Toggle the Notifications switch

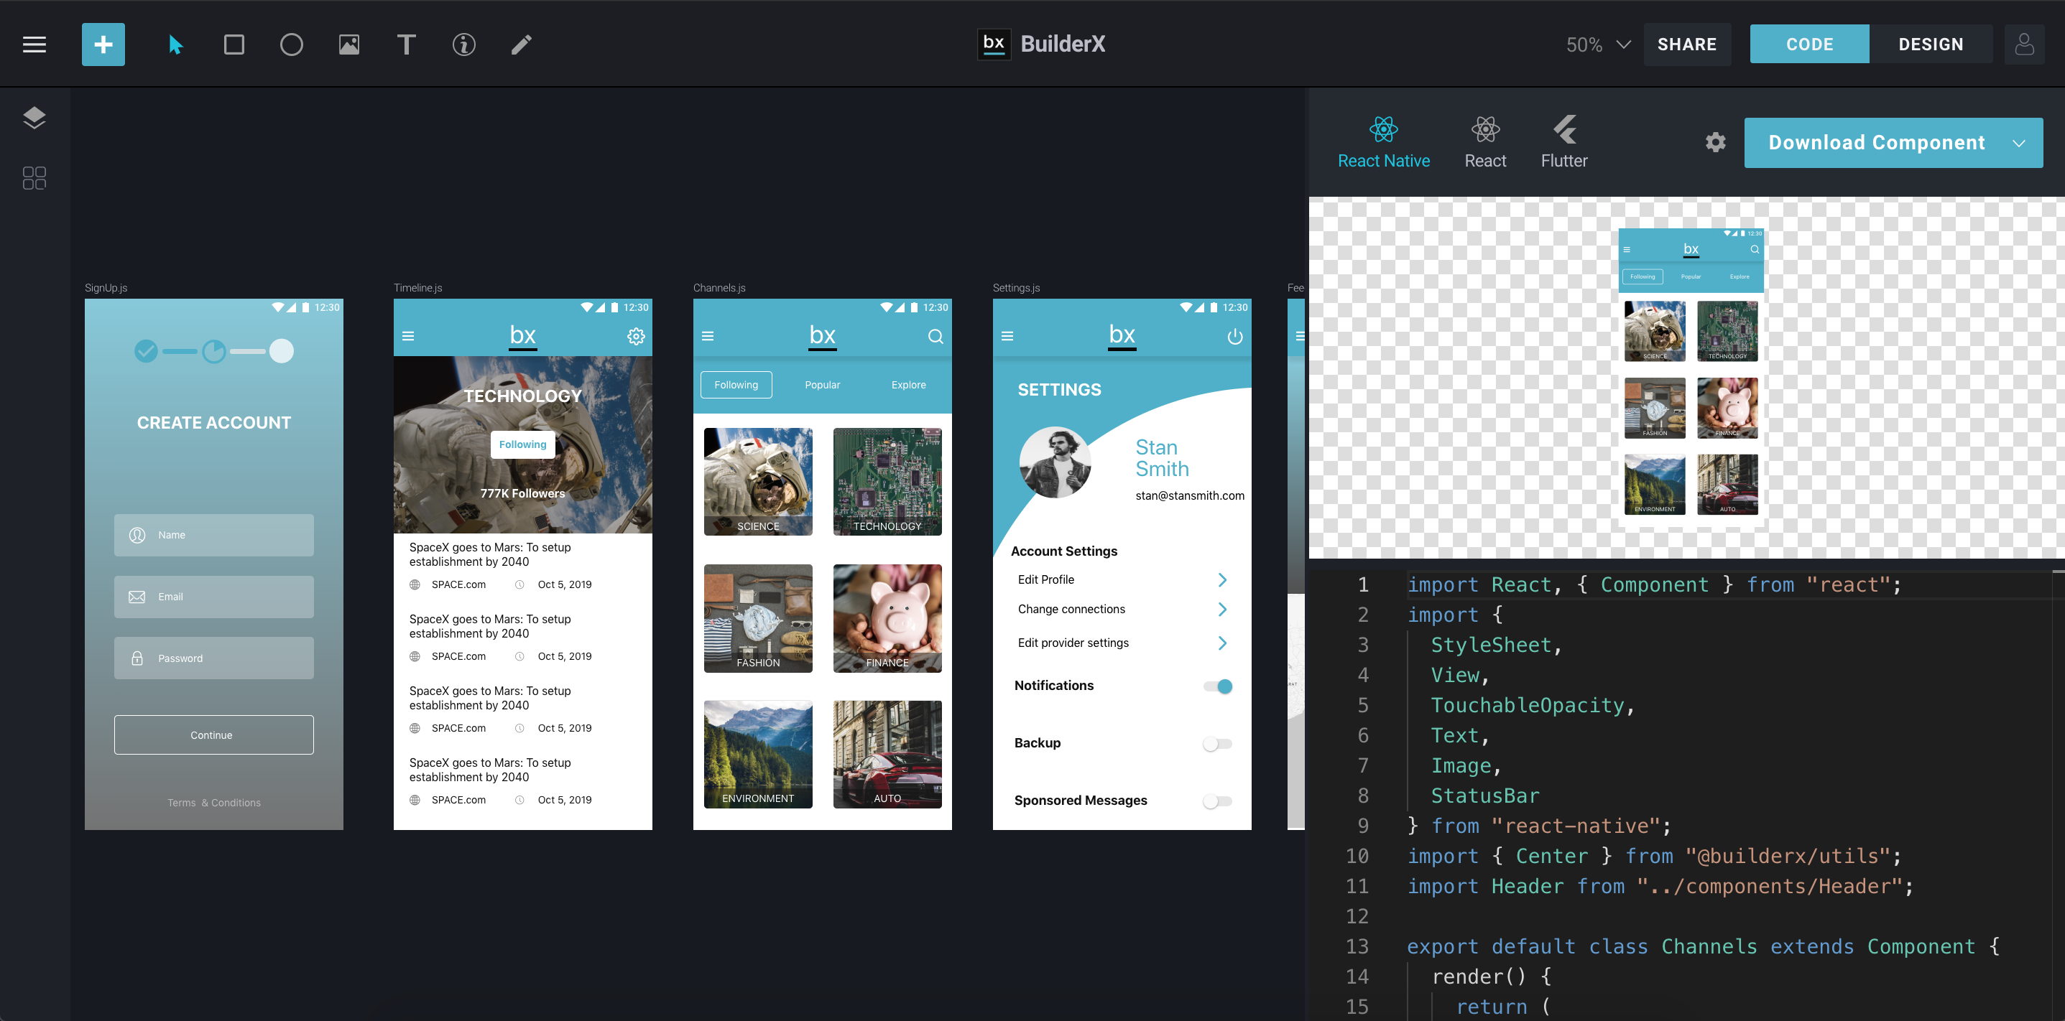click(1218, 686)
